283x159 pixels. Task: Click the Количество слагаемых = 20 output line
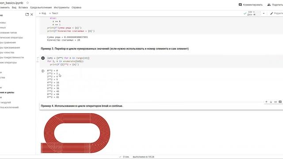click(x=64, y=40)
